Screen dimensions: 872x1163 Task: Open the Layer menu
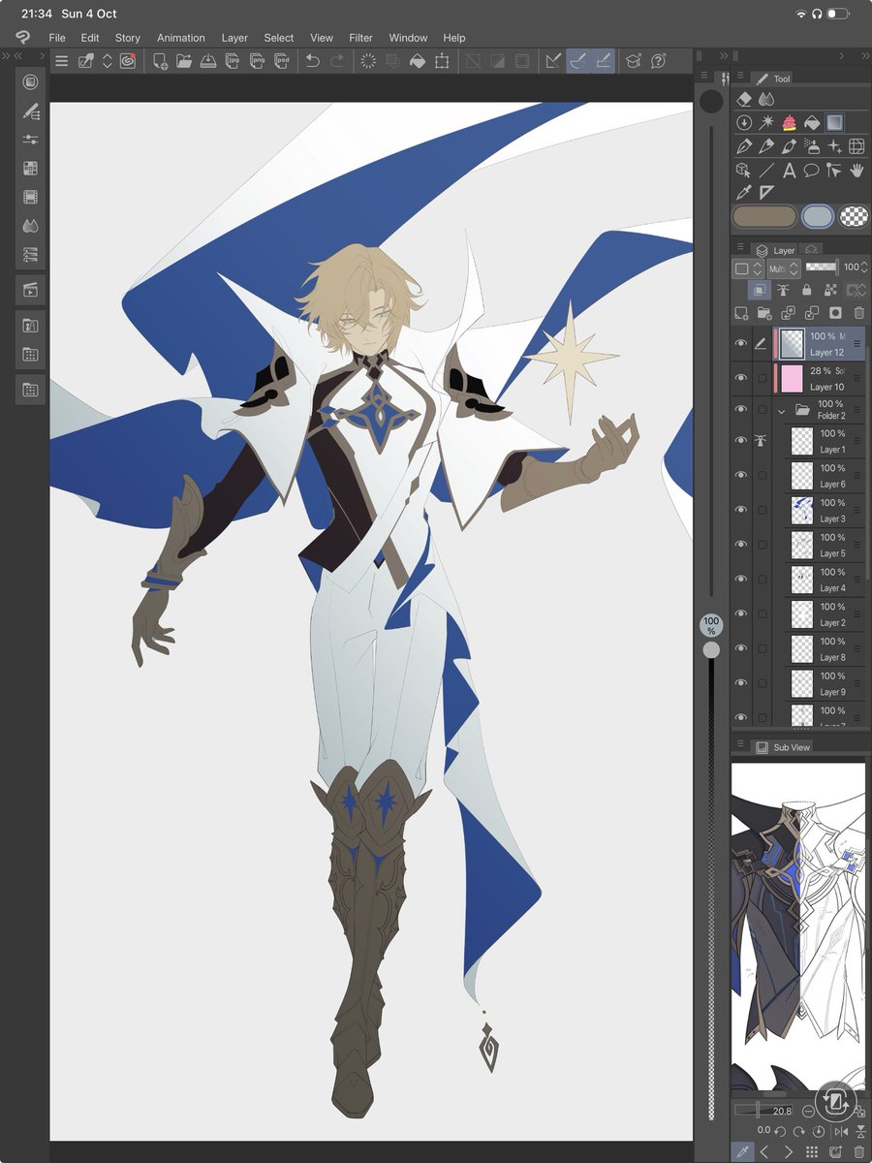(x=234, y=38)
